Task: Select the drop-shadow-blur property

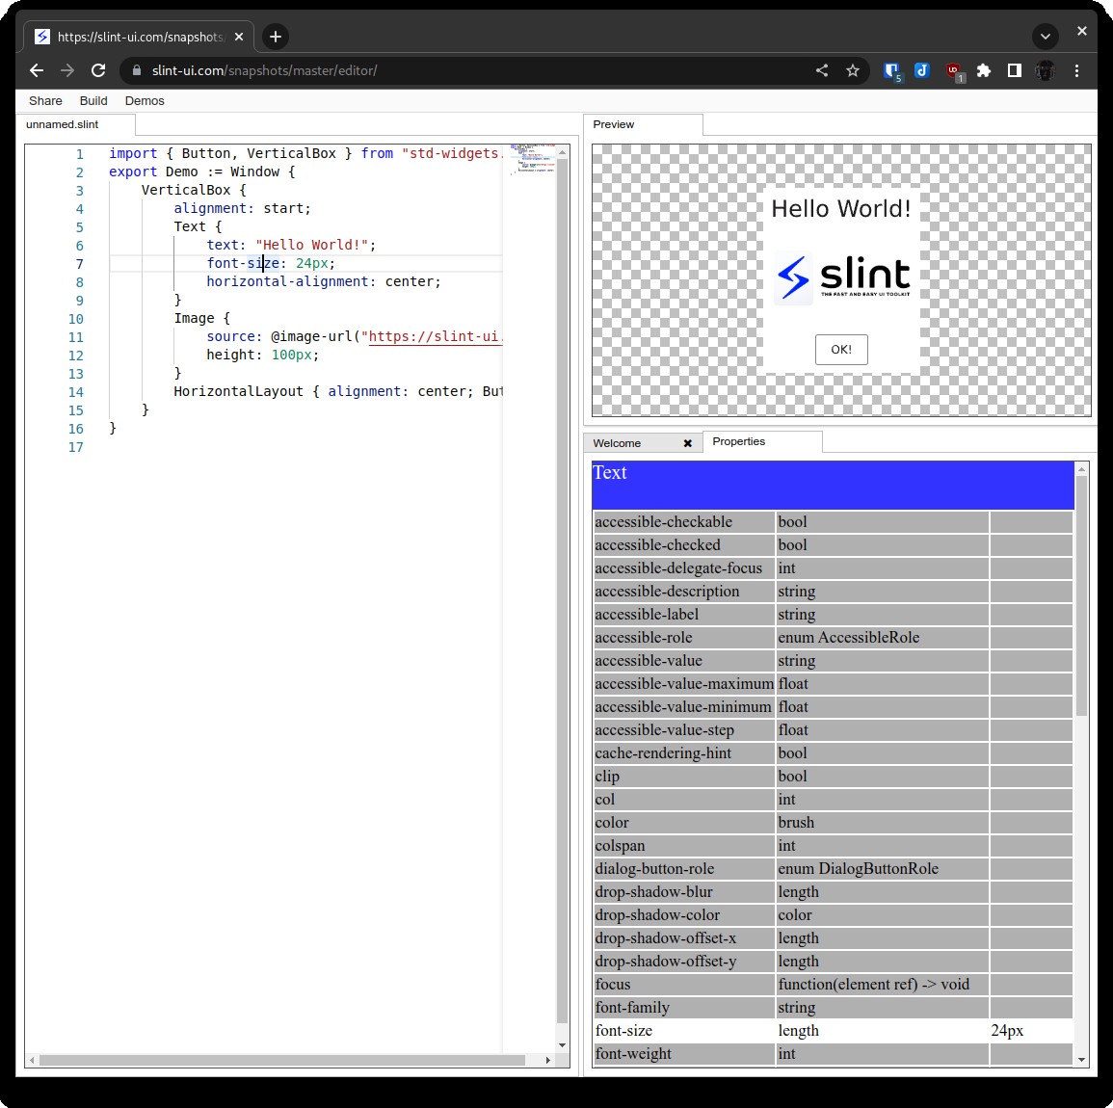Action: pos(834,891)
